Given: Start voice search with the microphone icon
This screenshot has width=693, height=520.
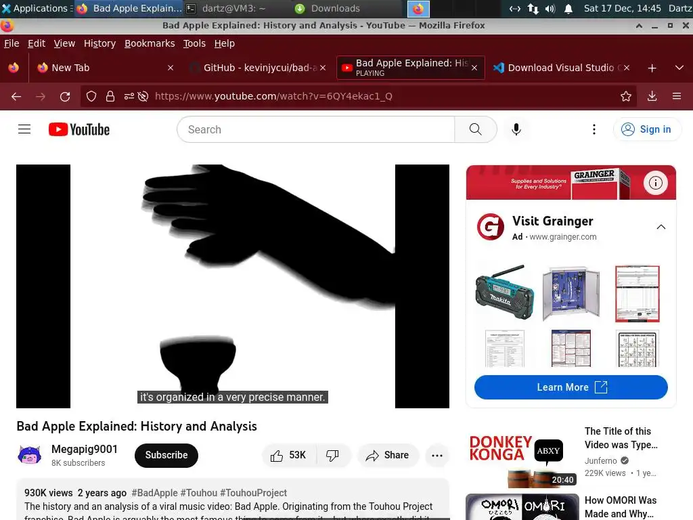Looking at the screenshot, I should 516,129.
